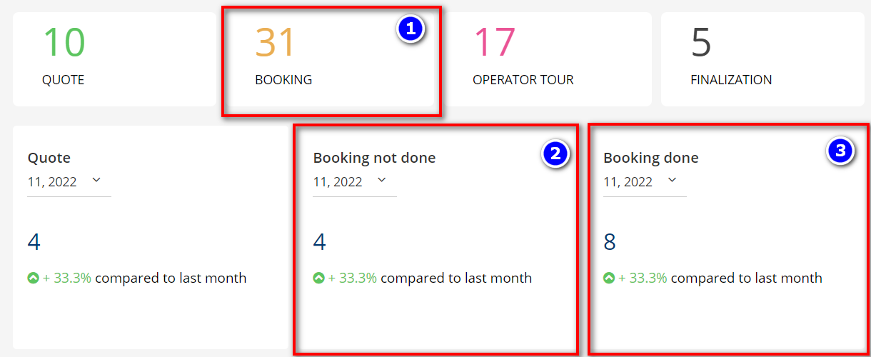Click the blue annotation marker numbered 1
This screenshot has width=871, height=357.
pyautogui.click(x=411, y=29)
